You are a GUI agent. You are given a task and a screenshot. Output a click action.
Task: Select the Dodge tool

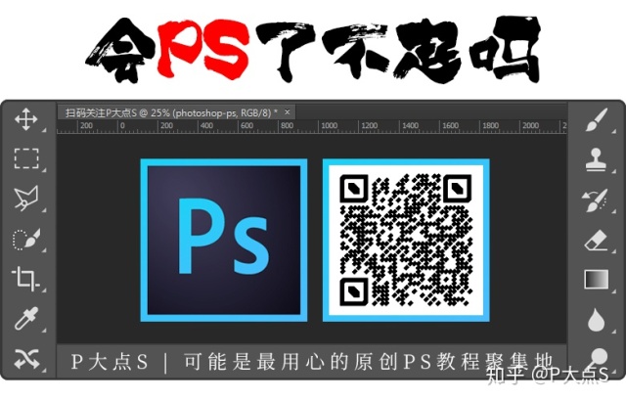tap(598, 358)
